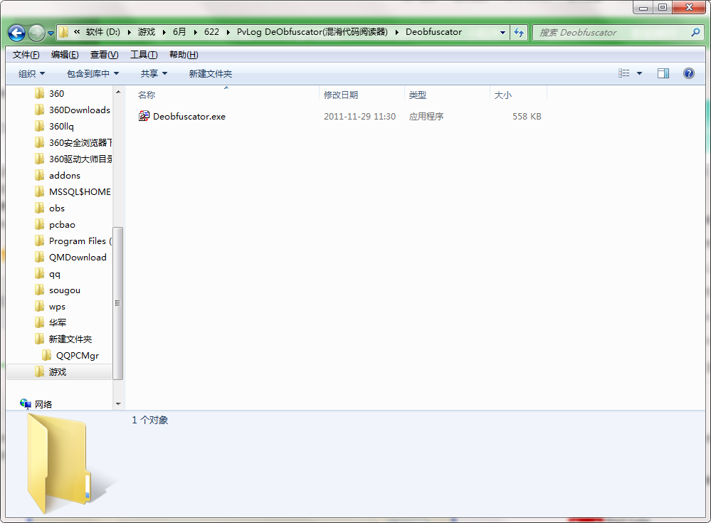Open the recent pages dropdown arrow
Image resolution: width=711 pixels, height=523 pixels.
click(x=51, y=33)
